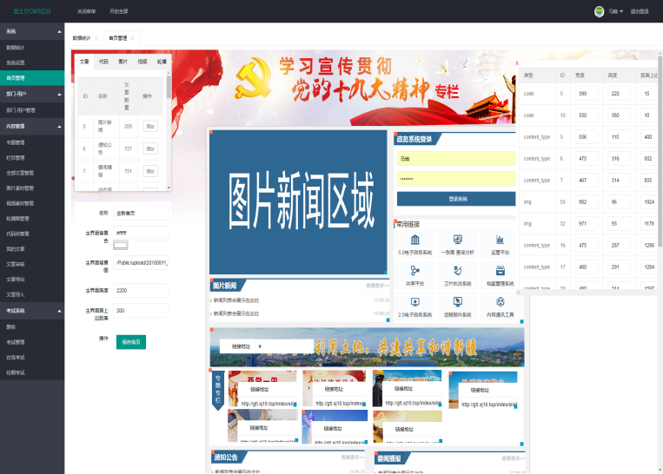Click the username field in 政务系统登录
663x474 pixels.
point(456,159)
